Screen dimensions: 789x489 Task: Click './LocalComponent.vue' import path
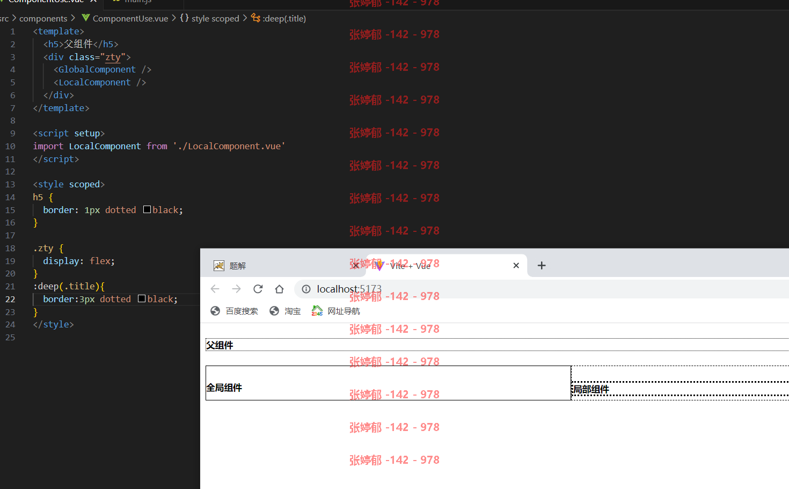[229, 146]
